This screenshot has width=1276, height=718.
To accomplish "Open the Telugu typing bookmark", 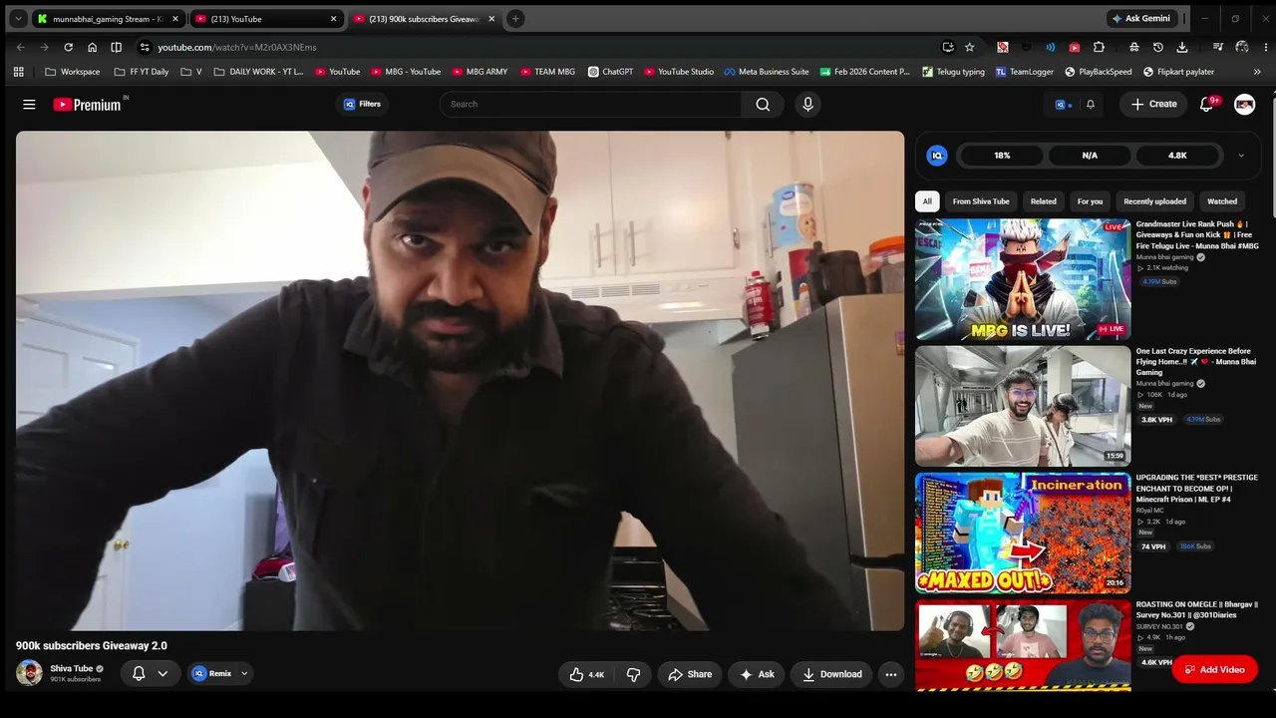I will point(954,72).
